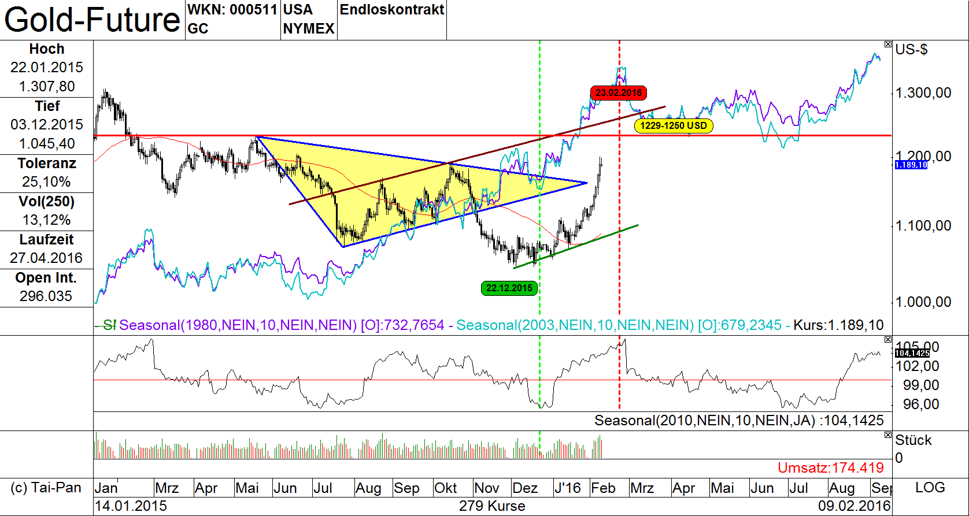Click the Aug month after Jul 2015
This screenshot has height=516, width=969.
click(368, 488)
